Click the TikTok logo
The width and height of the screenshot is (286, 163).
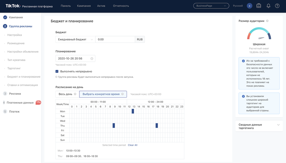13,6
